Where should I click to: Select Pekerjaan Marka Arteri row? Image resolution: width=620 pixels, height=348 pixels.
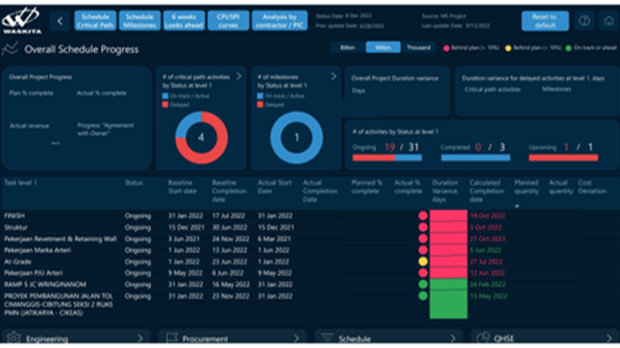tap(37, 250)
